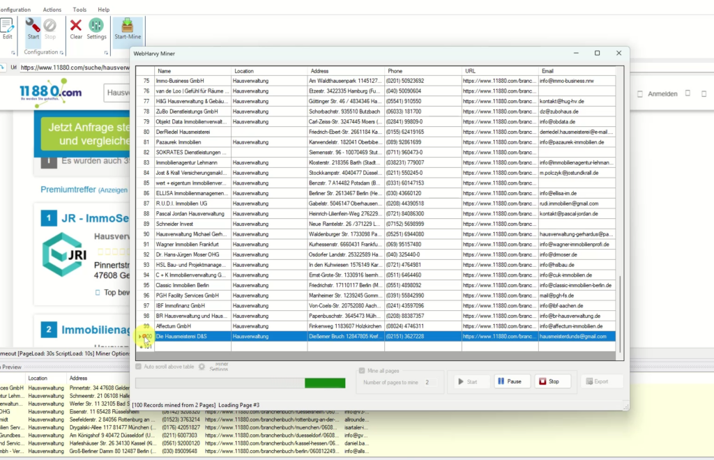The width and height of the screenshot is (714, 460).
Task: Select the cell 'ZuBo Dienstleistungs GmbH'
Action: point(193,112)
